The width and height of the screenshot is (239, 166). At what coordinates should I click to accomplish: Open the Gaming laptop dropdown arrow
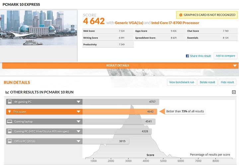(78, 121)
